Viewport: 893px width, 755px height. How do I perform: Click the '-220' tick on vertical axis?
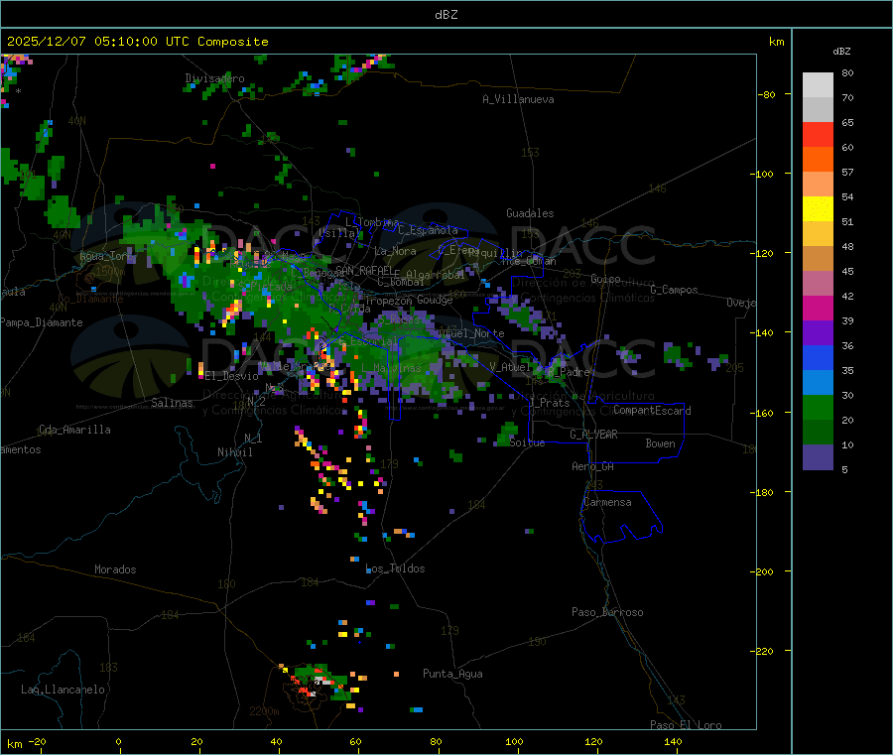point(763,652)
